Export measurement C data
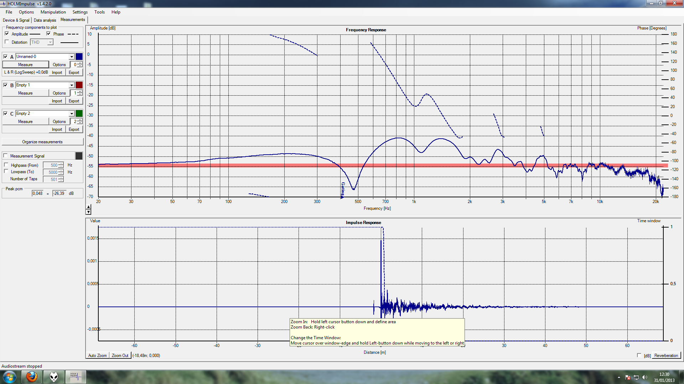The width and height of the screenshot is (684, 384). [x=74, y=129]
